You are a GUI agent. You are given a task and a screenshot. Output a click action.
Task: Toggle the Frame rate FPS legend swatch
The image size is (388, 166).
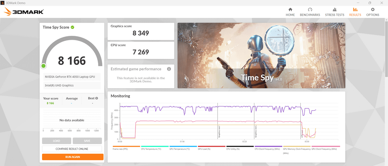(x=126, y=147)
